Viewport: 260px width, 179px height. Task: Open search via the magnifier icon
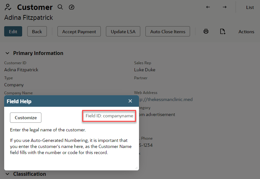[60, 7]
